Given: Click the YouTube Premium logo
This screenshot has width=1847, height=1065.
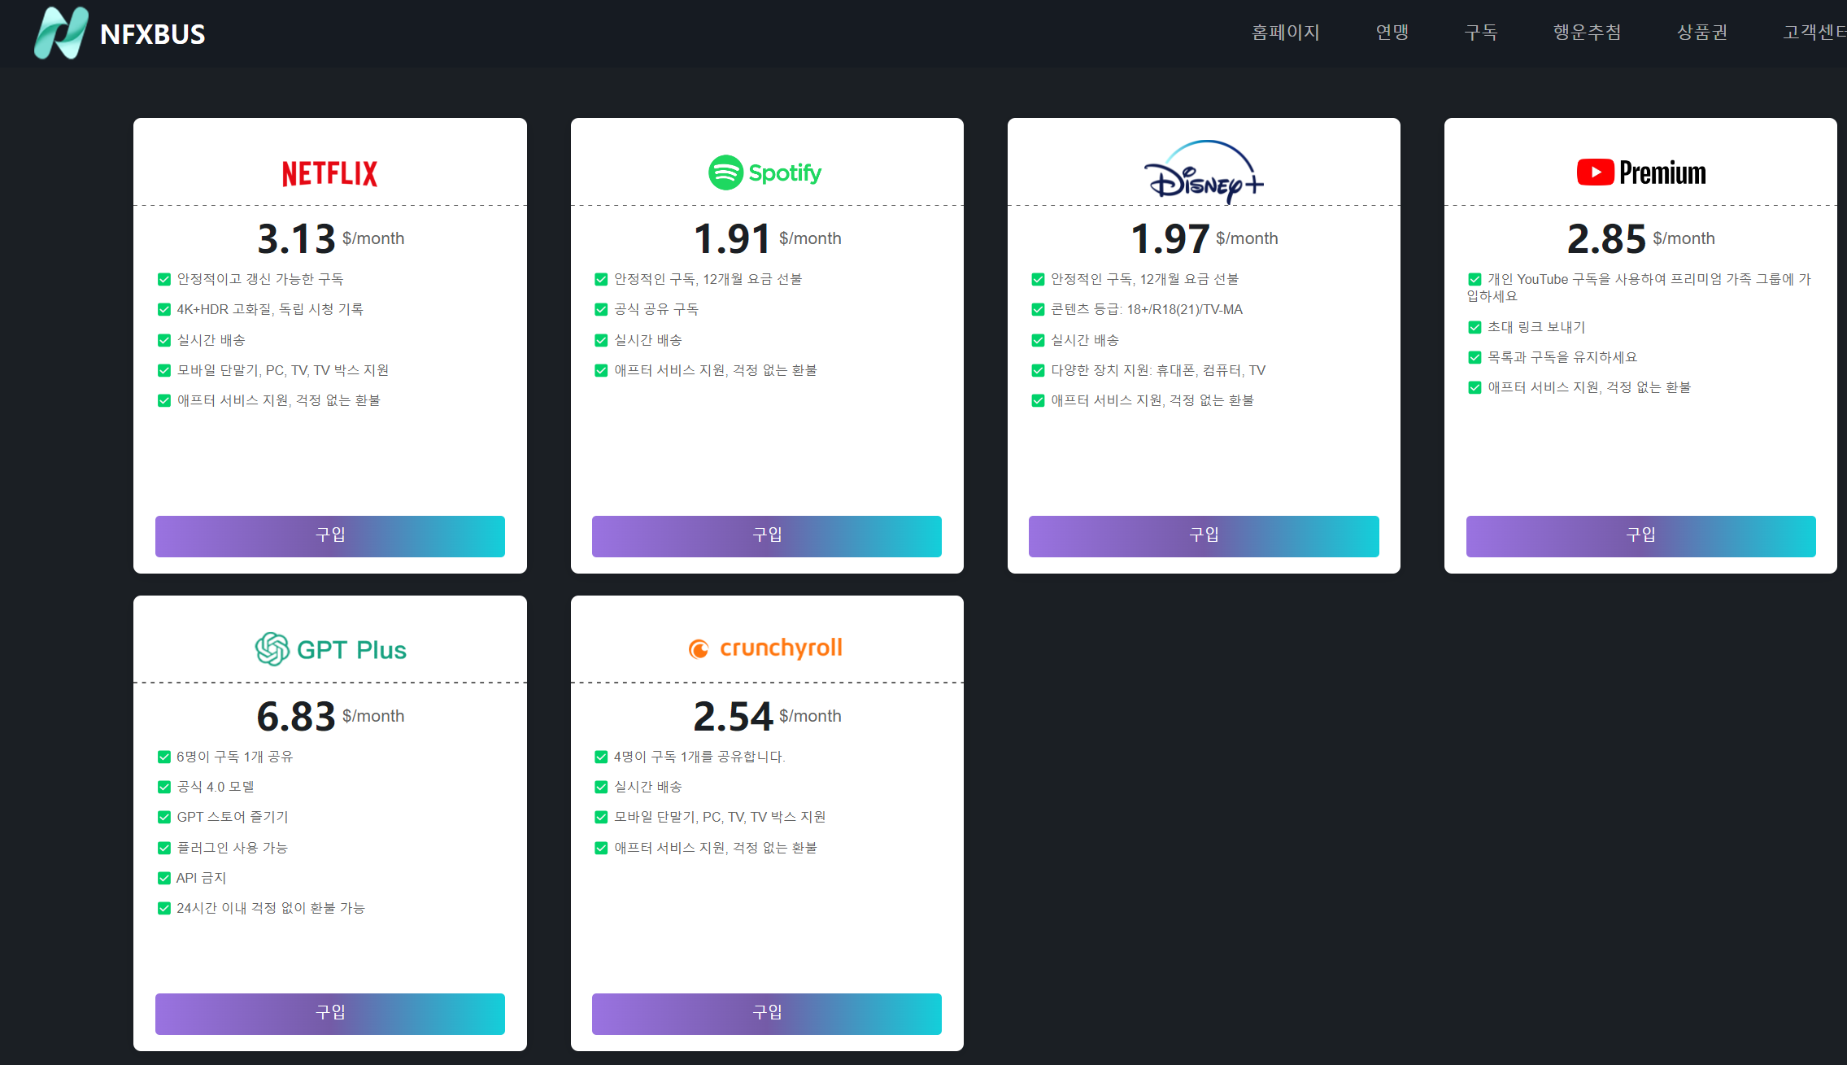Looking at the screenshot, I should point(1641,172).
